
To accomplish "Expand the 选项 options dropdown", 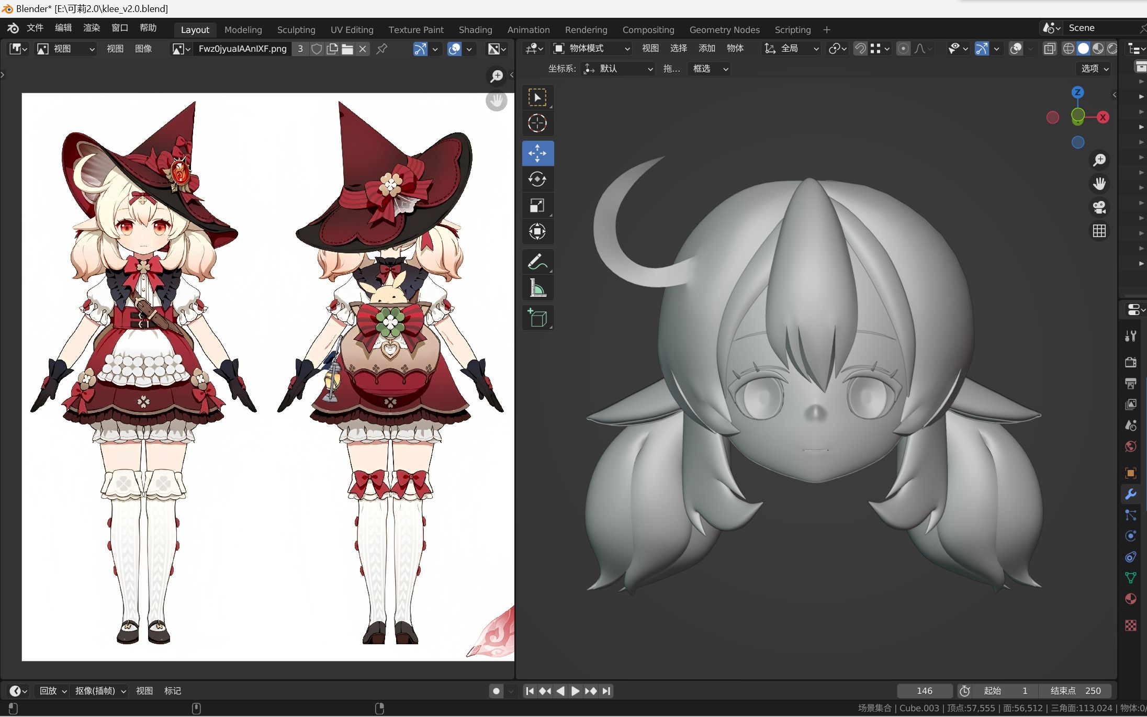I will (1094, 69).
